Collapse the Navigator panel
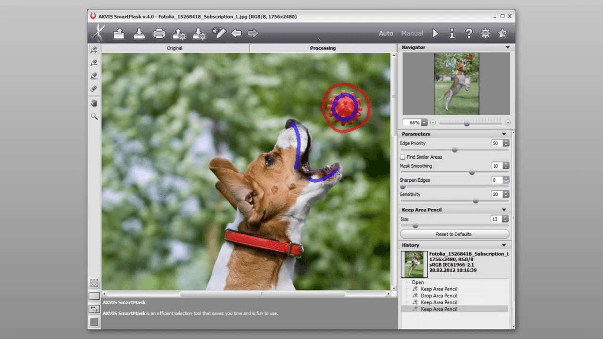 coord(508,47)
